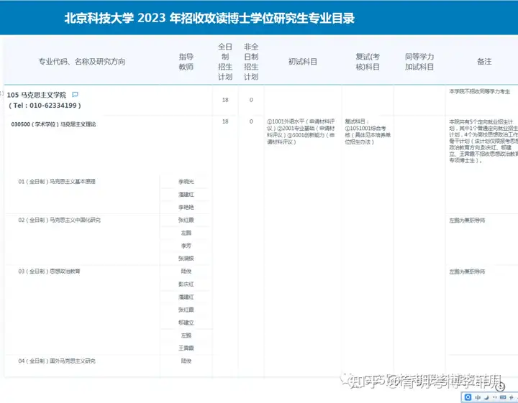Click advisor 陆俊 under direction 03
Image resolution: width=518 pixels, height=403 pixels.
tap(186, 272)
